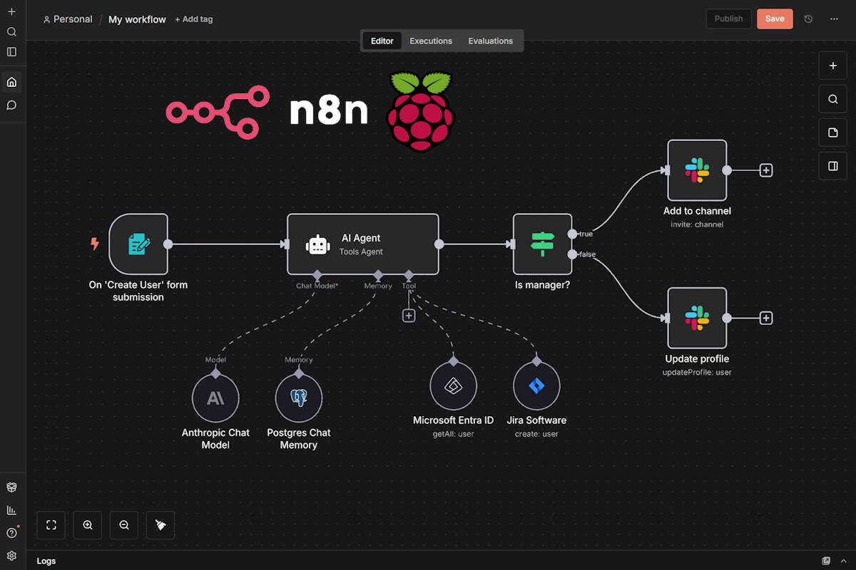Toggle the left sidebar panel
This screenshot has width=856, height=570.
11,52
